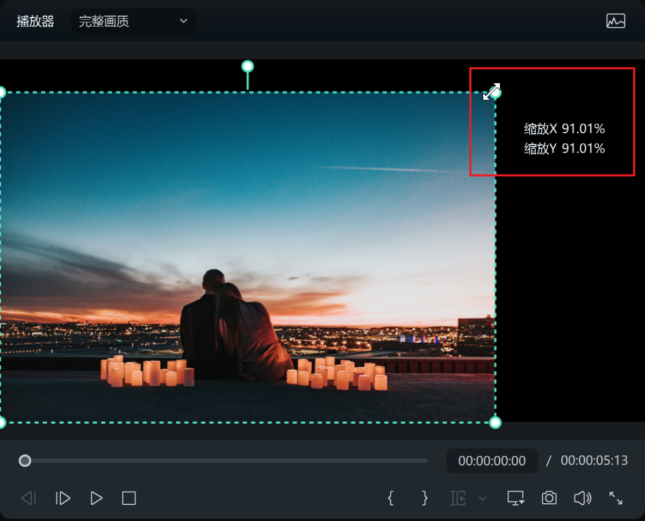The image size is (645, 521).
Task: Set mark out with right brace
Action: point(425,498)
